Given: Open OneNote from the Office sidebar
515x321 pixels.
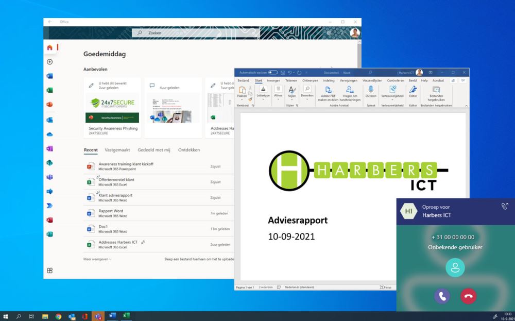Looking at the screenshot, I should tap(49, 148).
